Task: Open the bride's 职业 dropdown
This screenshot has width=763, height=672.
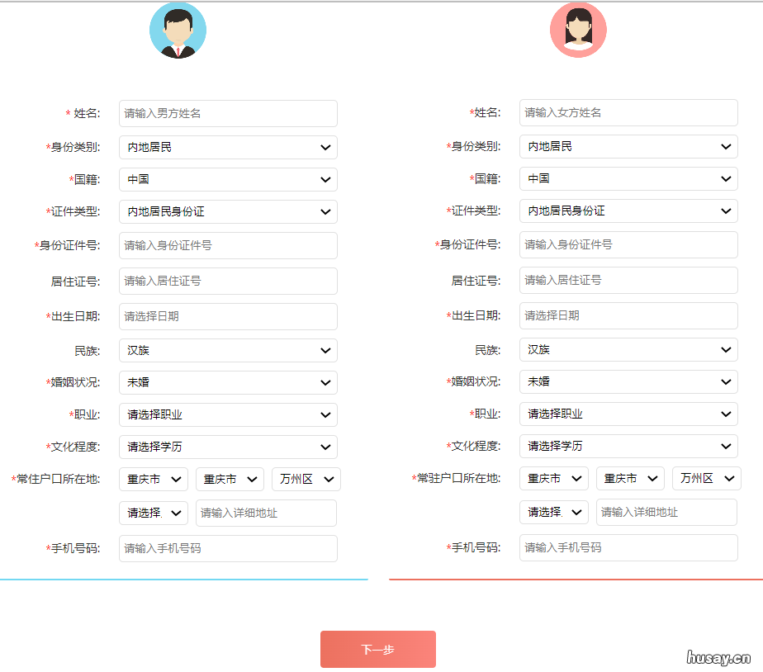Action: [628, 414]
